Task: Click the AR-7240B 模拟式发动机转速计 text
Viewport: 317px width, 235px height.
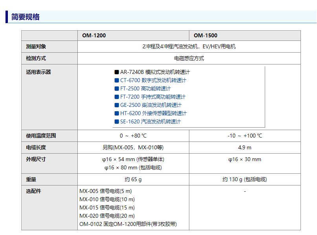Action: point(155,72)
